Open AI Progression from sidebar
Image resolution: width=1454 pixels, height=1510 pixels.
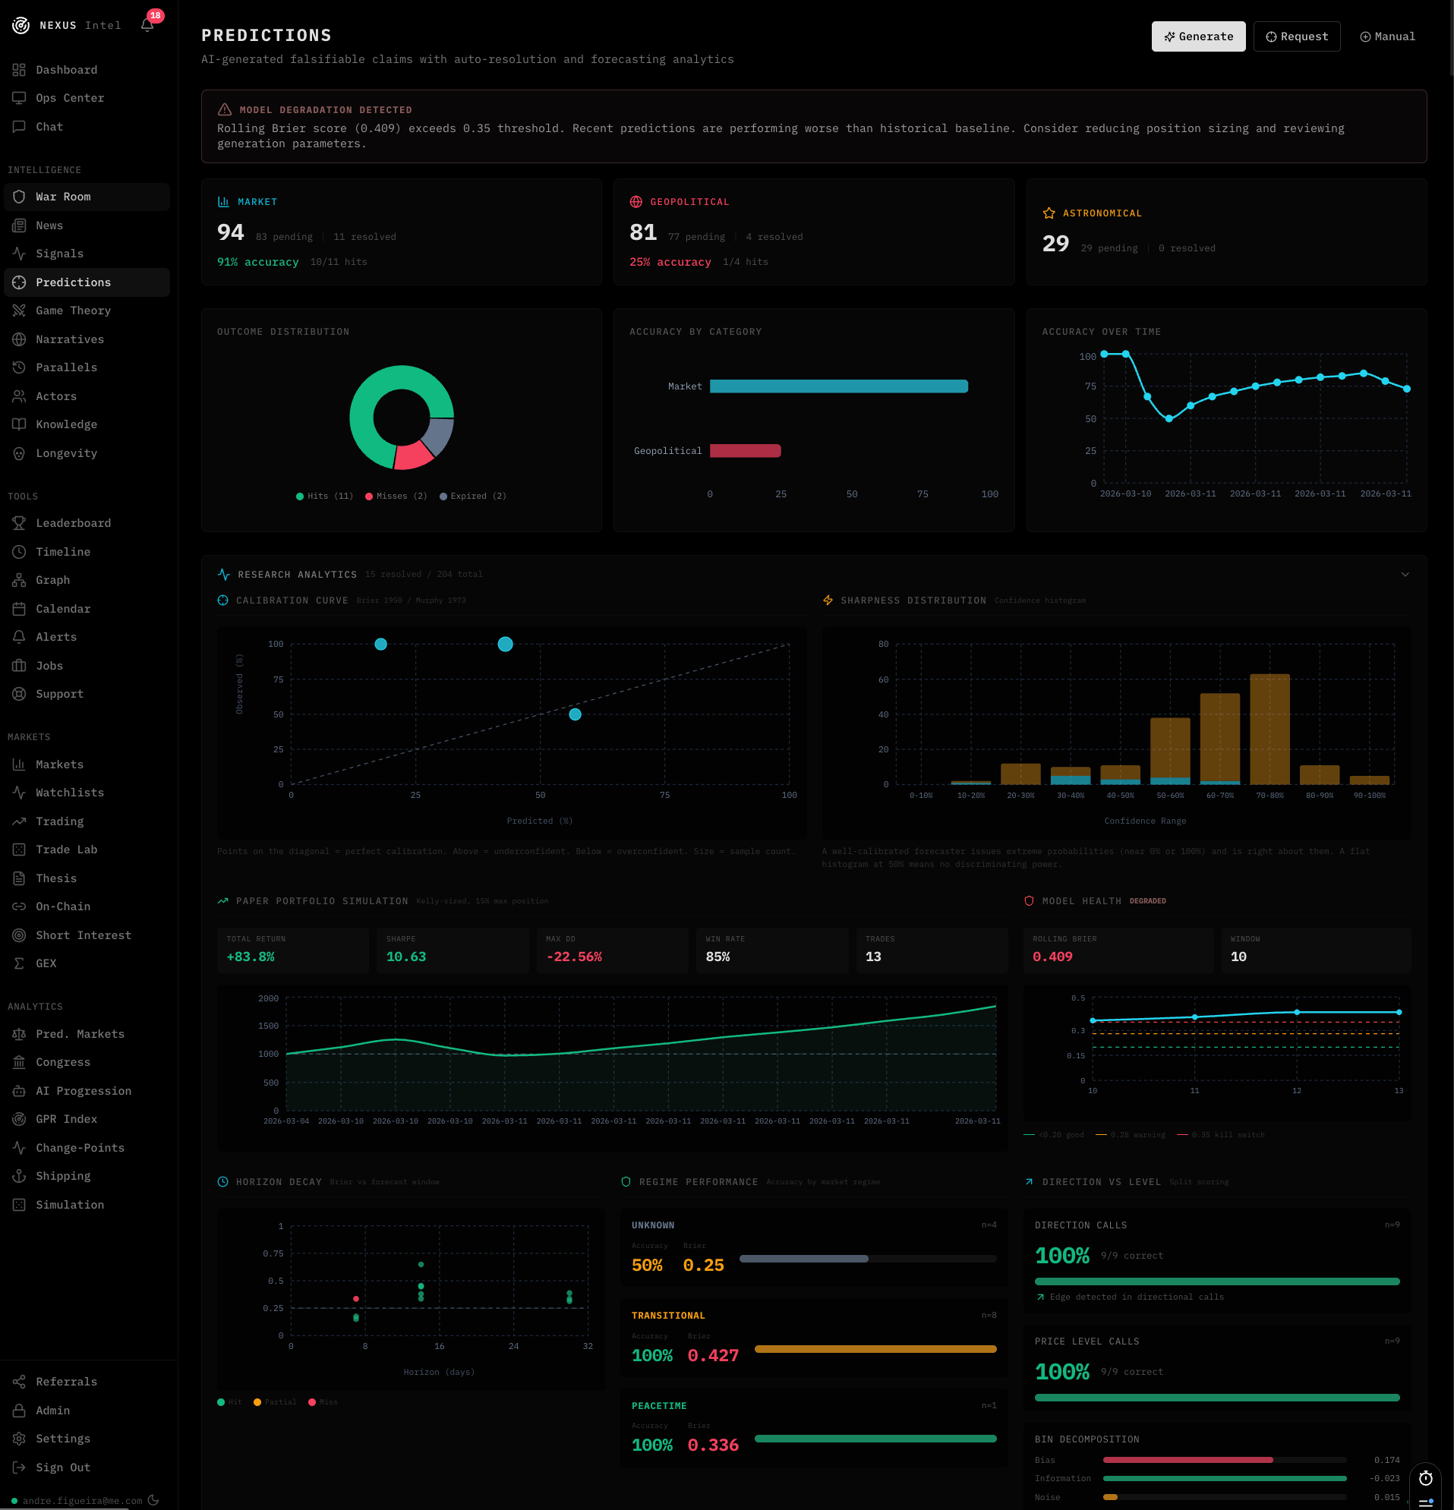coord(87,1091)
